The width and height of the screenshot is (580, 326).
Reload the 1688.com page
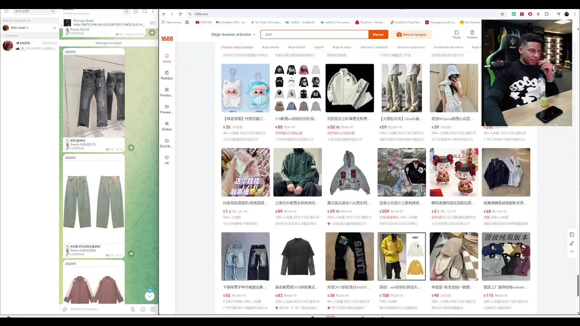pyautogui.click(x=180, y=14)
